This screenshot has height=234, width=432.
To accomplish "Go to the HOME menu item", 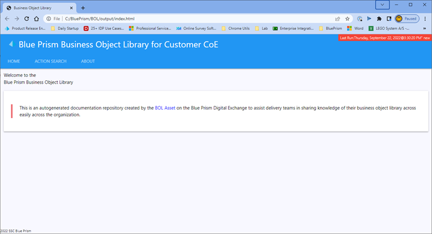I will [x=14, y=61].
